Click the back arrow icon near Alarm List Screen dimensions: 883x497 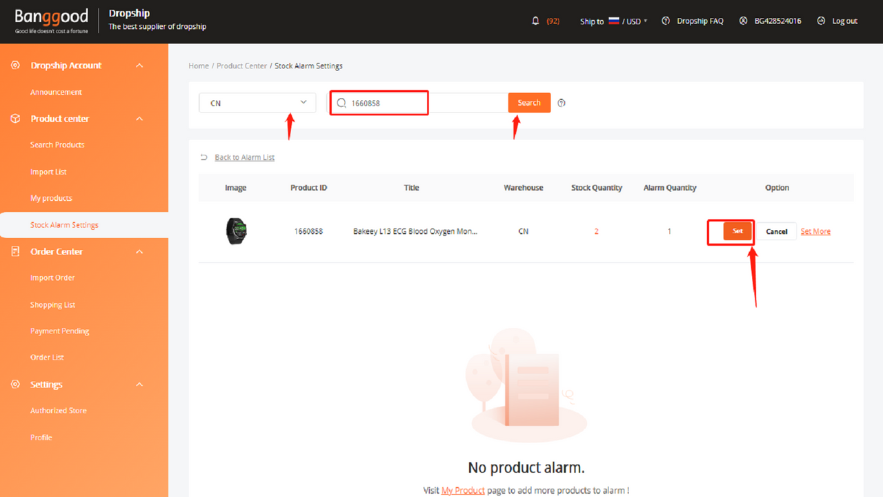coord(204,157)
